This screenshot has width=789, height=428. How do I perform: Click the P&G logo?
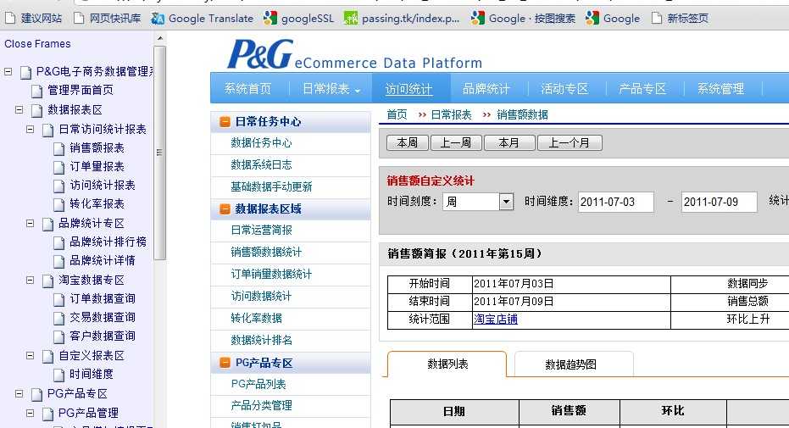(259, 53)
